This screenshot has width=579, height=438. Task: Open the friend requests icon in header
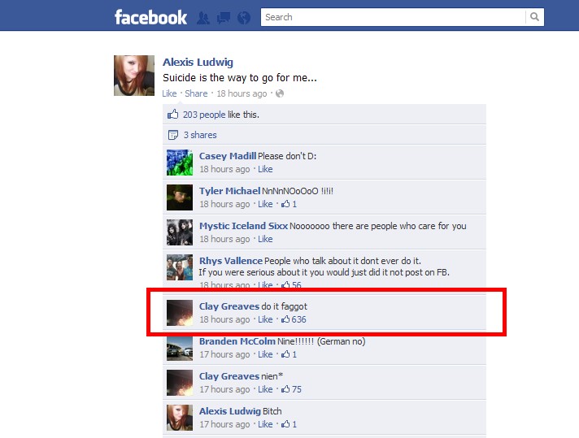[x=202, y=18]
